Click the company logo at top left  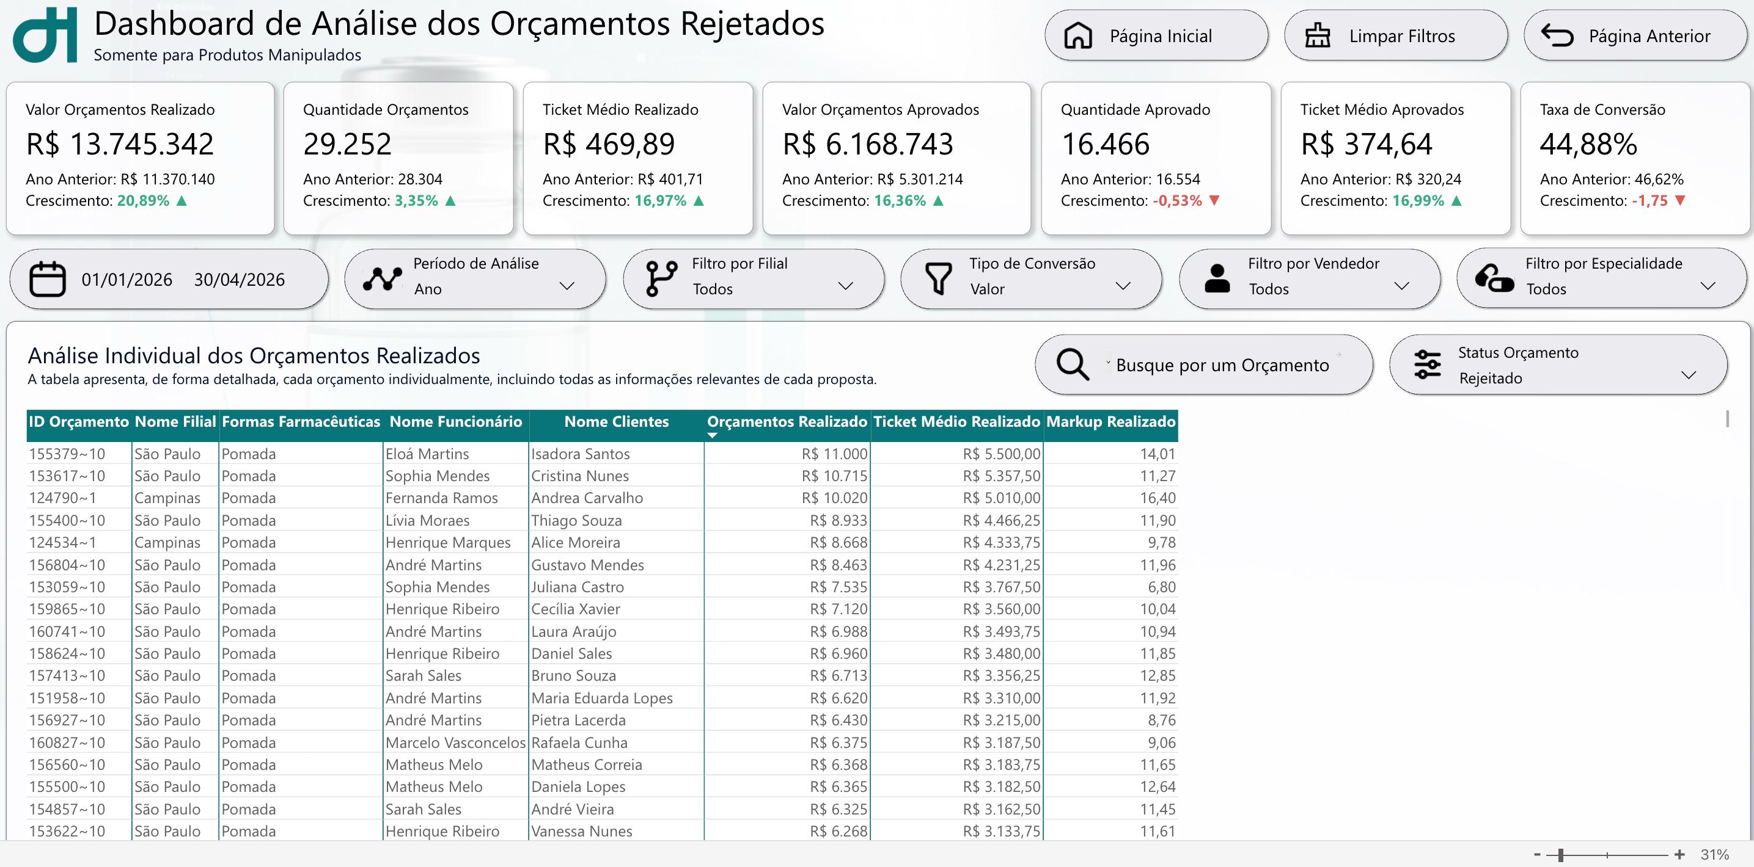[x=45, y=35]
